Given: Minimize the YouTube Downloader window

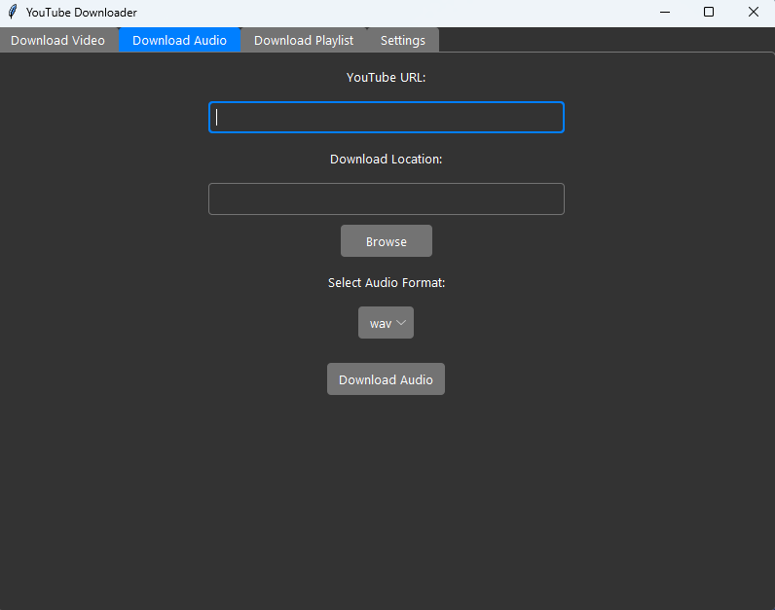Looking at the screenshot, I should (665, 12).
